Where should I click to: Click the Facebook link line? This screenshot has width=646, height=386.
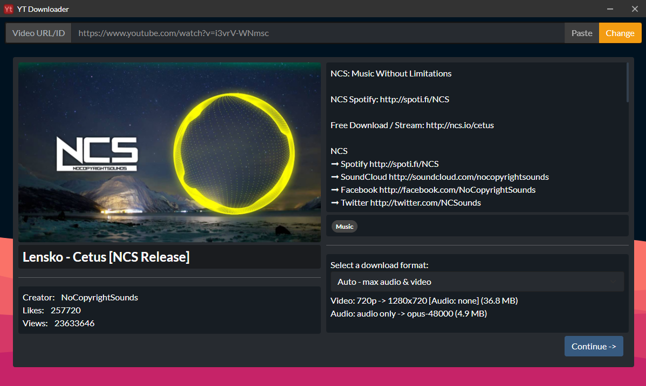(433, 190)
